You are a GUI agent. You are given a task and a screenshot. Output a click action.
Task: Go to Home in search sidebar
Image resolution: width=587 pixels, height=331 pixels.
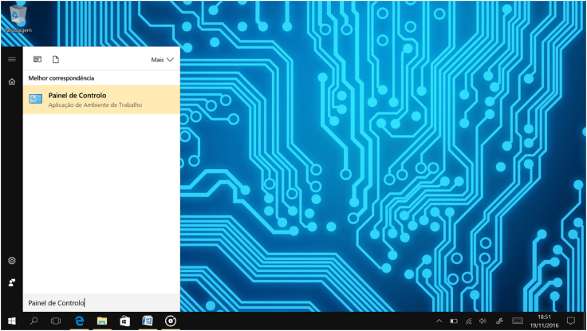click(x=11, y=81)
